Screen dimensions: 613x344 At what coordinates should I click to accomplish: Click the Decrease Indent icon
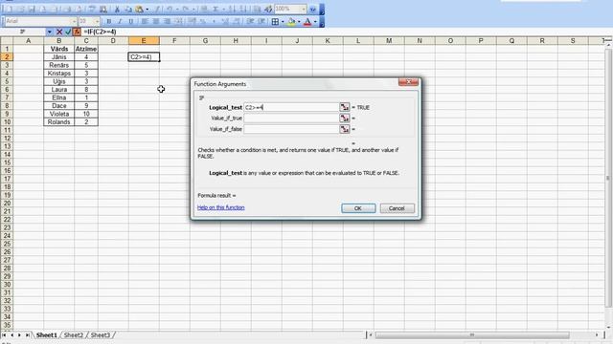point(250,21)
